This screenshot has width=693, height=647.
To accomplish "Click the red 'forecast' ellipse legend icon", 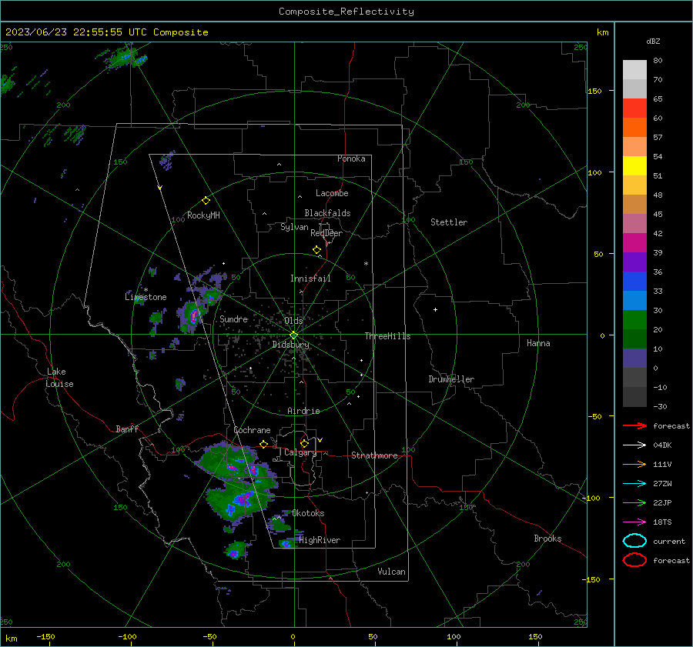I will [634, 560].
